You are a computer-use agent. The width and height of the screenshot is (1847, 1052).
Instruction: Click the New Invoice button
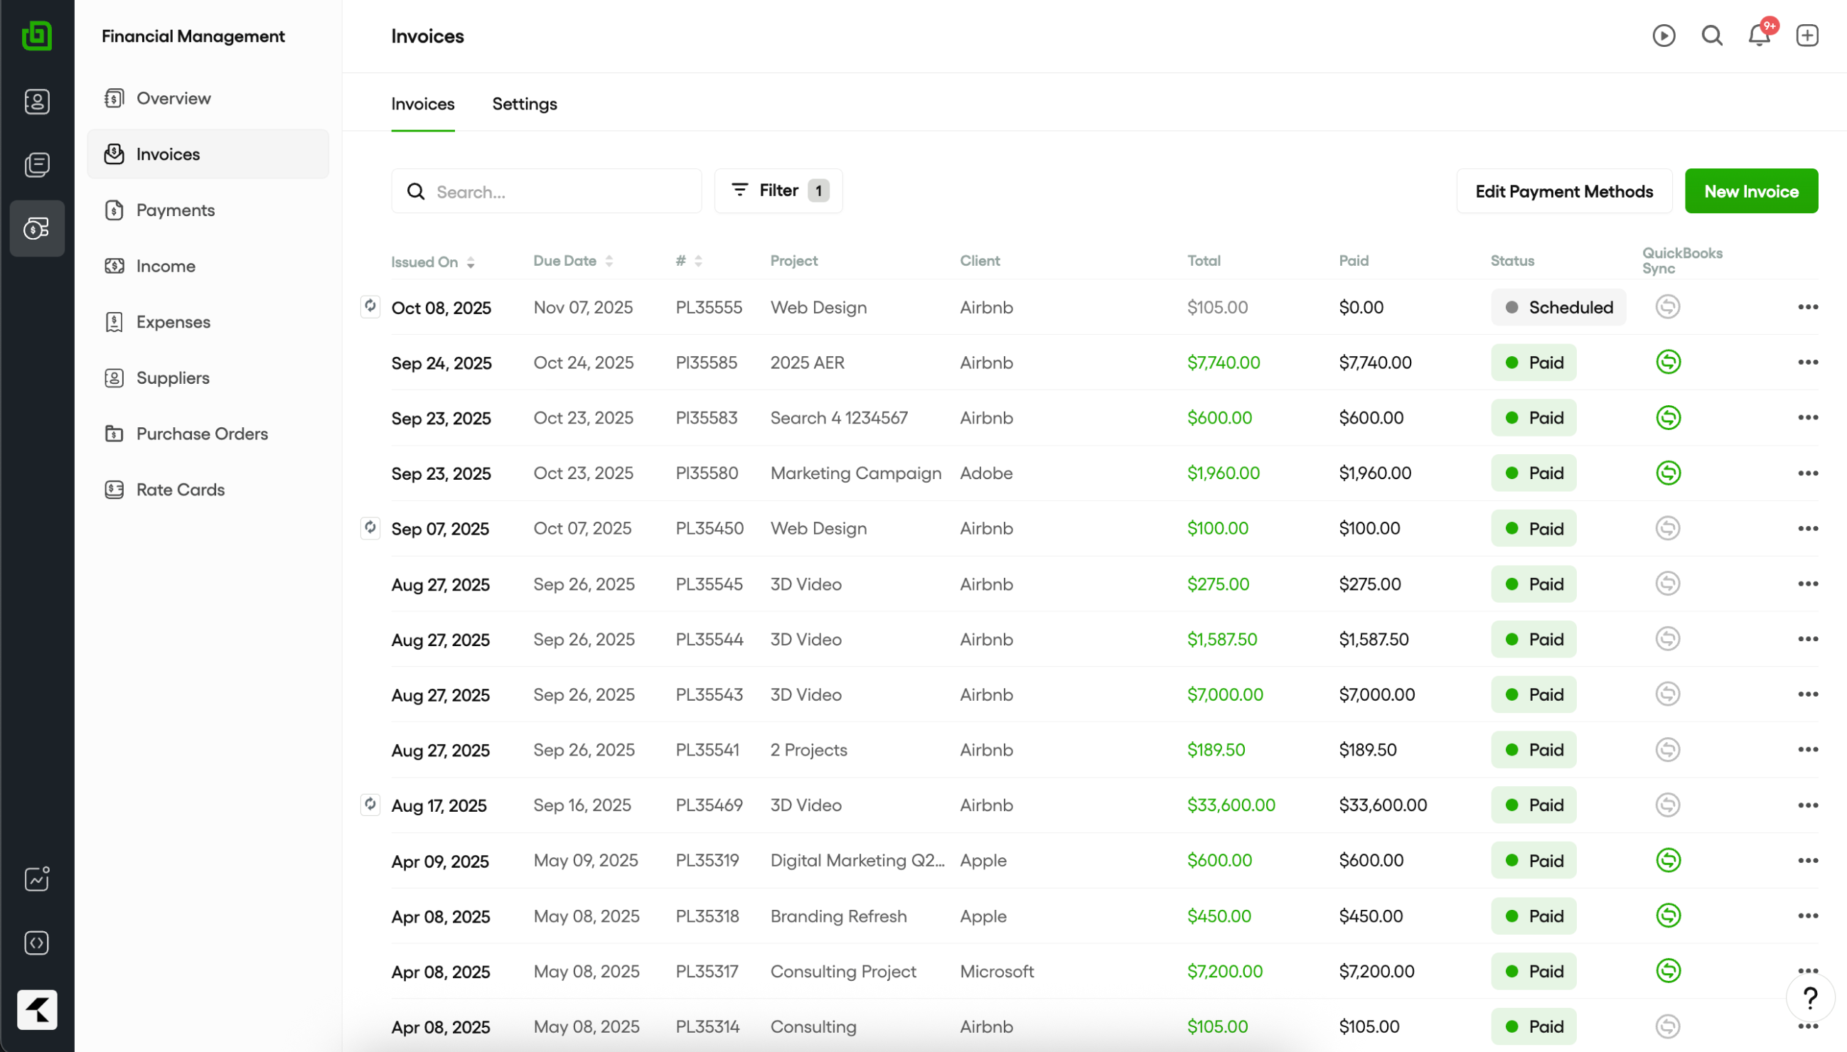[x=1751, y=191]
